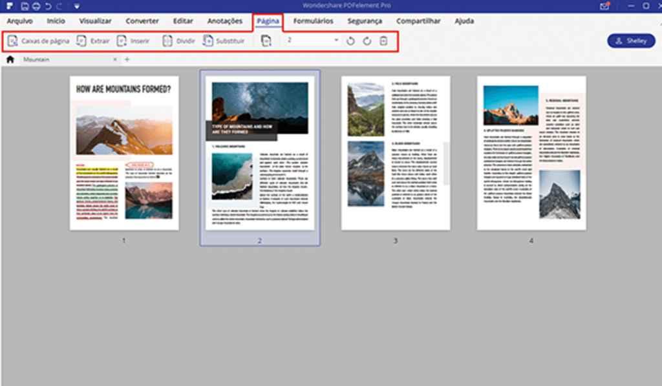Image resolution: width=662 pixels, height=386 pixels.
Task: Click the Dividir document tool
Action: tap(177, 41)
